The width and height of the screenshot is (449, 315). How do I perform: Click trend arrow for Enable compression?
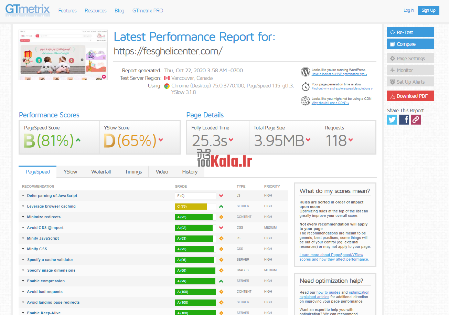(x=221, y=281)
